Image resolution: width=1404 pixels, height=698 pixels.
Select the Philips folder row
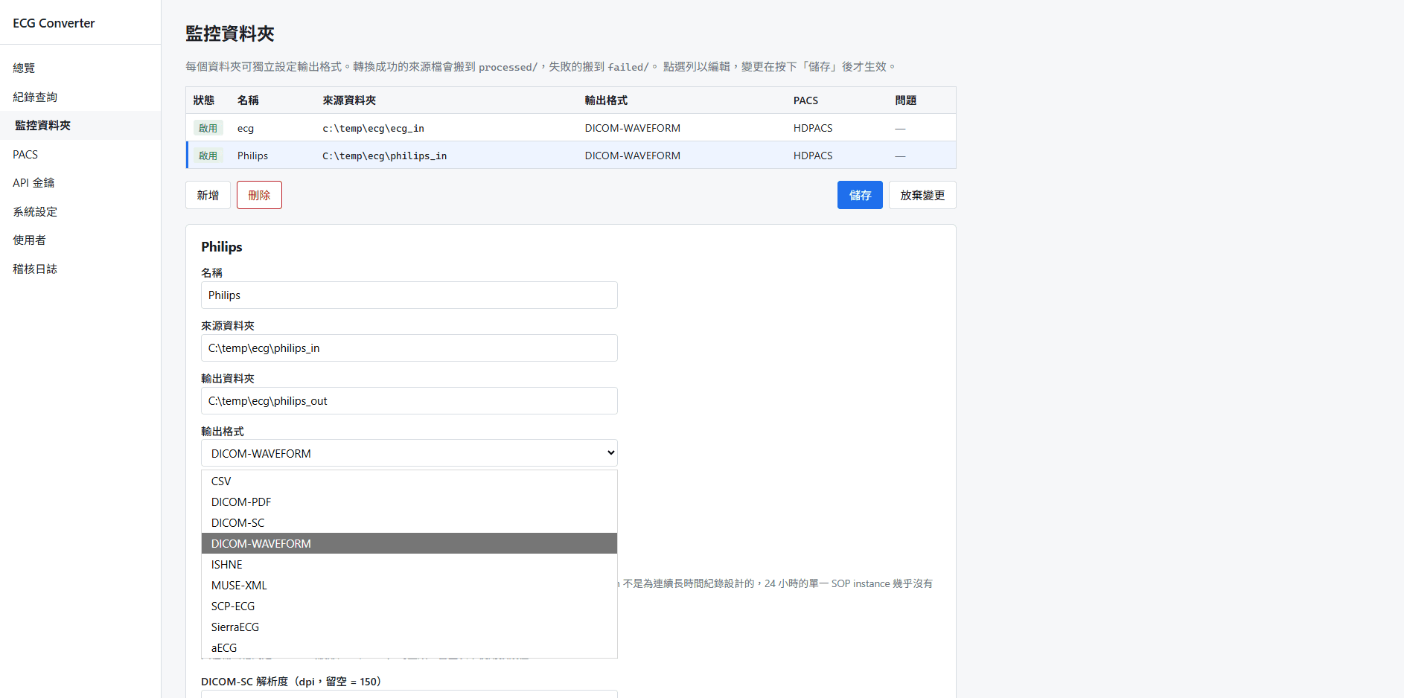(571, 156)
